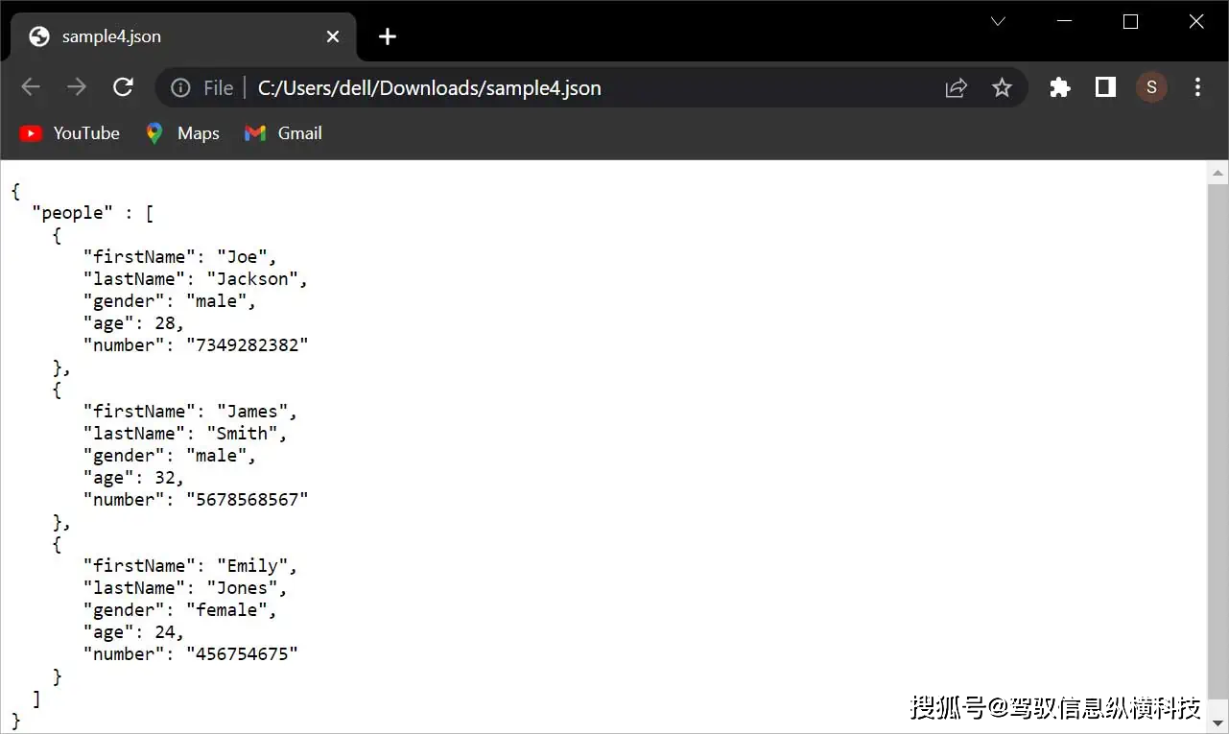Share this page from the address bar

tap(956, 88)
